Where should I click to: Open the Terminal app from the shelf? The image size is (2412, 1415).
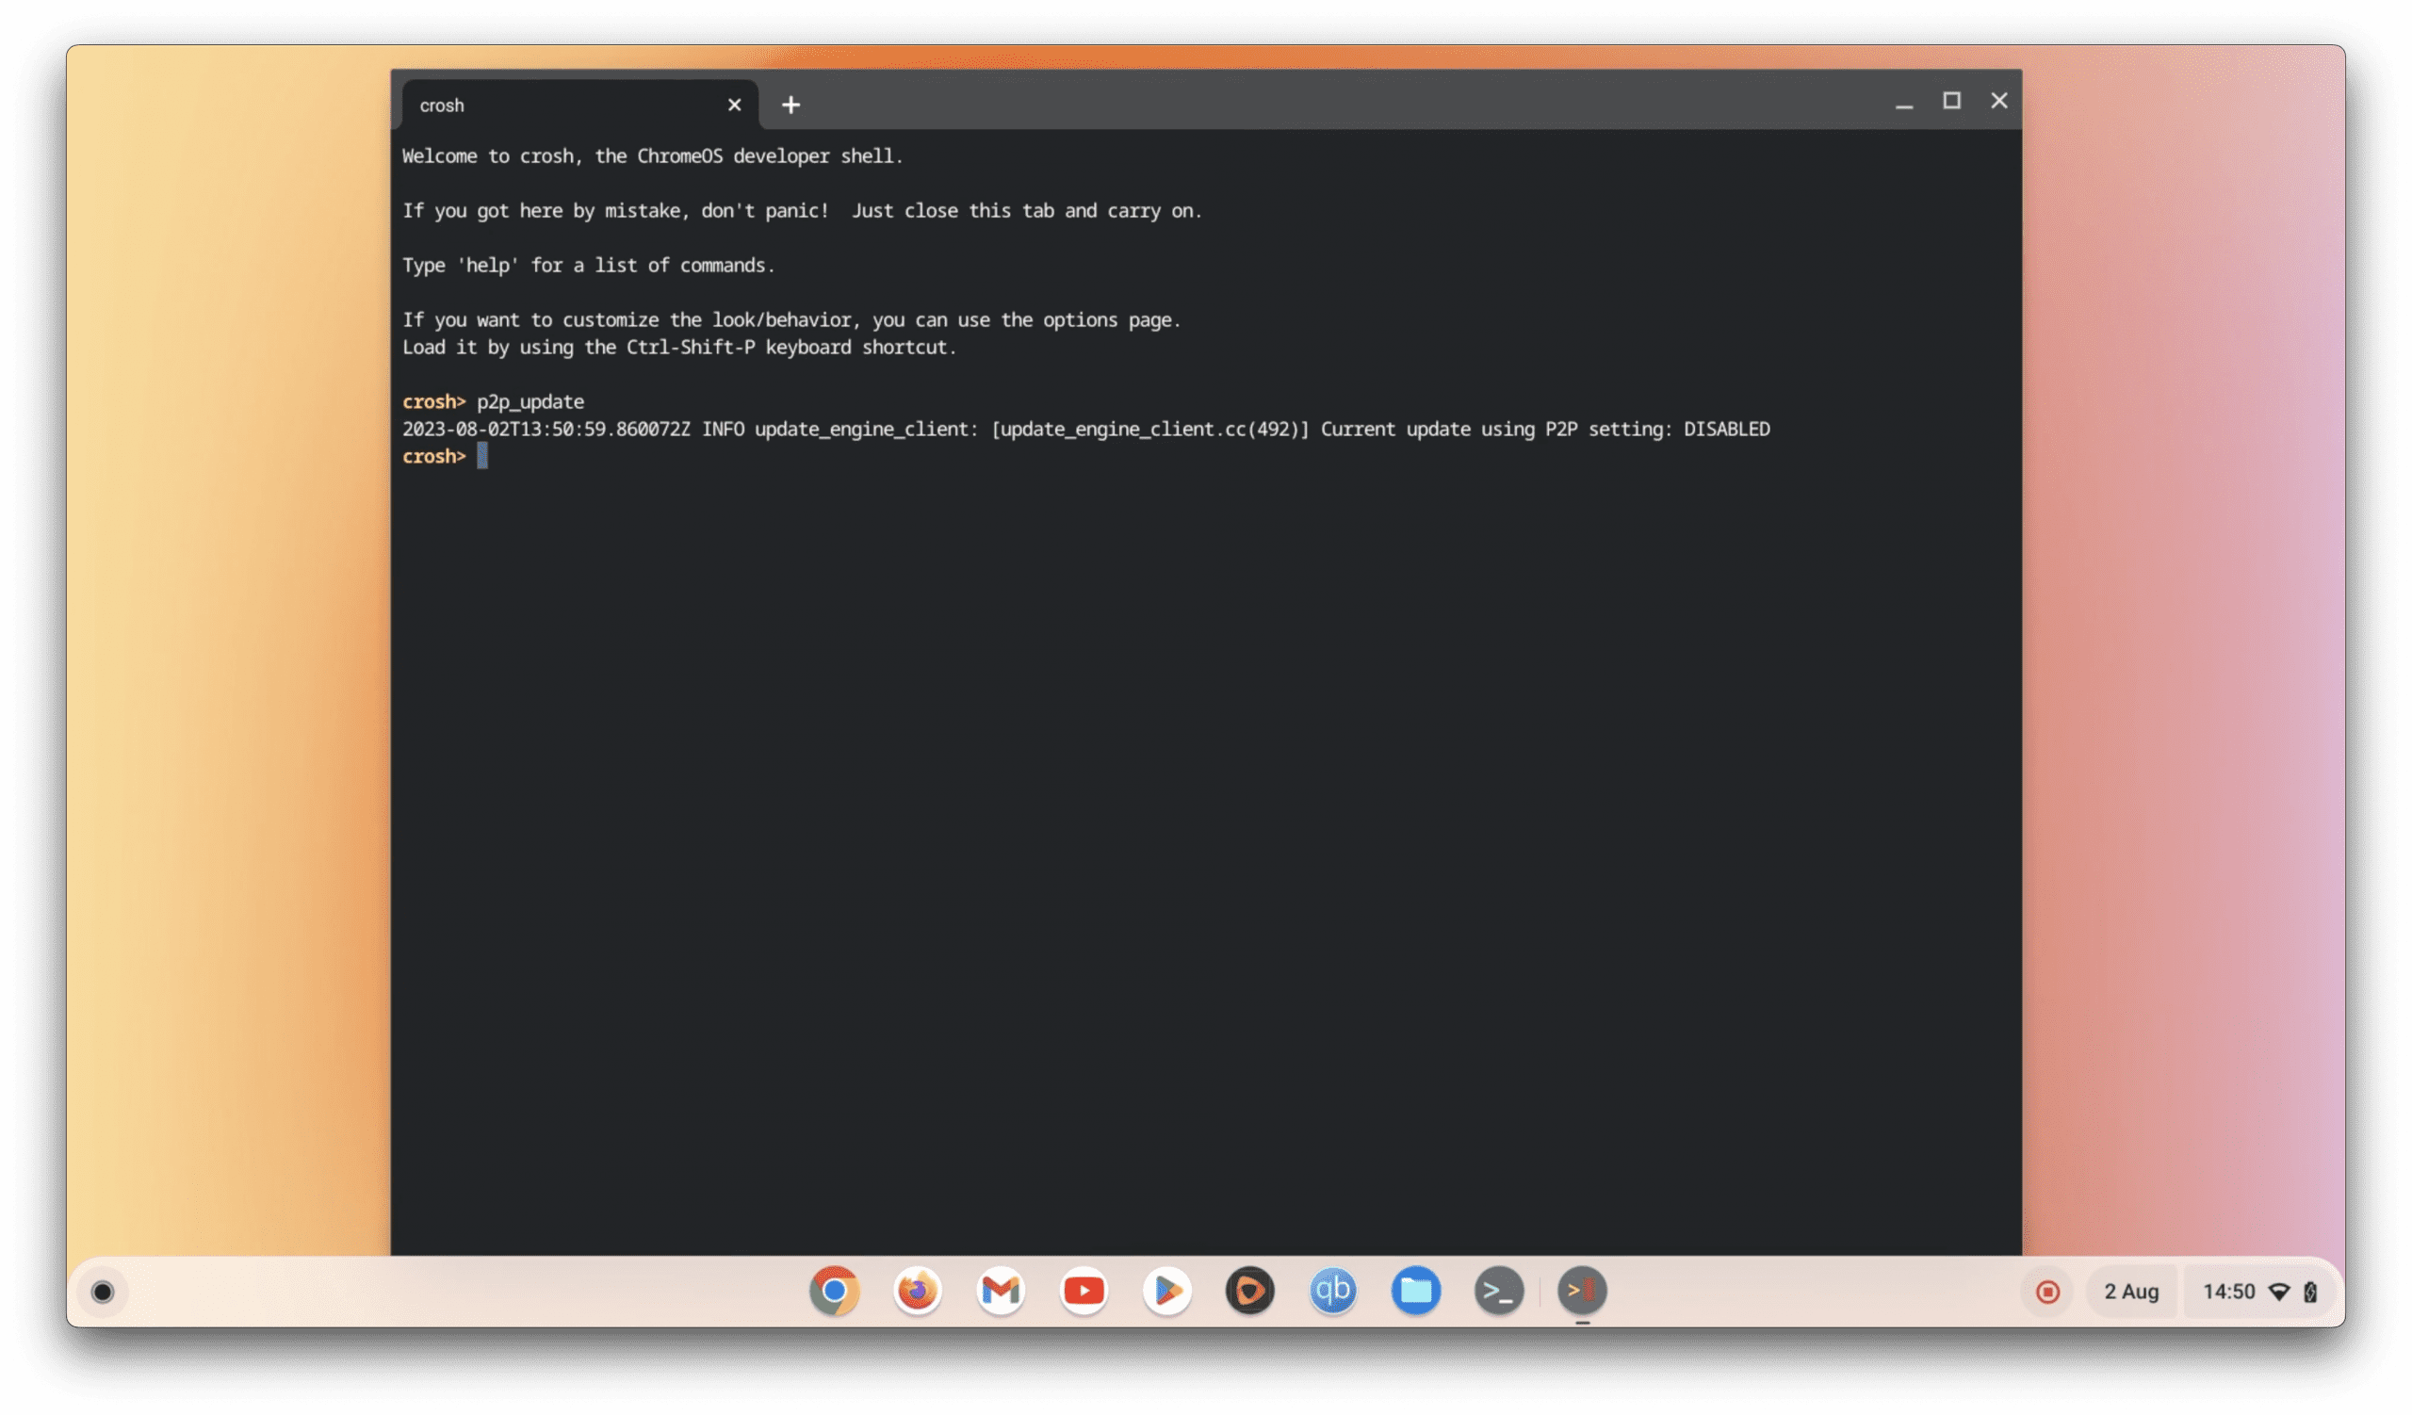click(1501, 1292)
